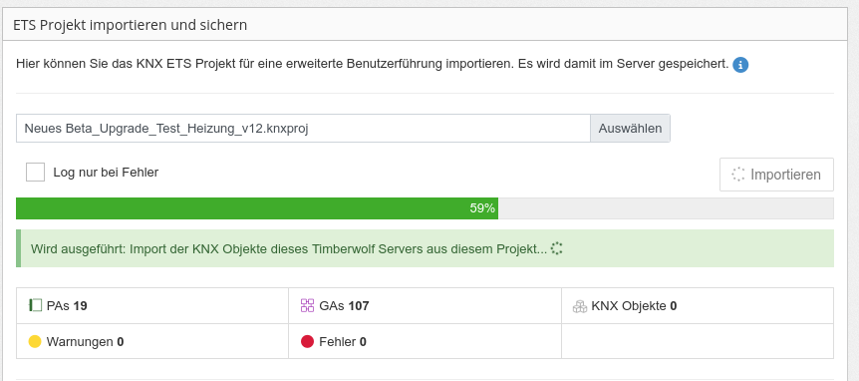Viewport: 859px width, 381px height.
Task: Click the ETS Projekt importieren und sichern header
Action: (131, 25)
